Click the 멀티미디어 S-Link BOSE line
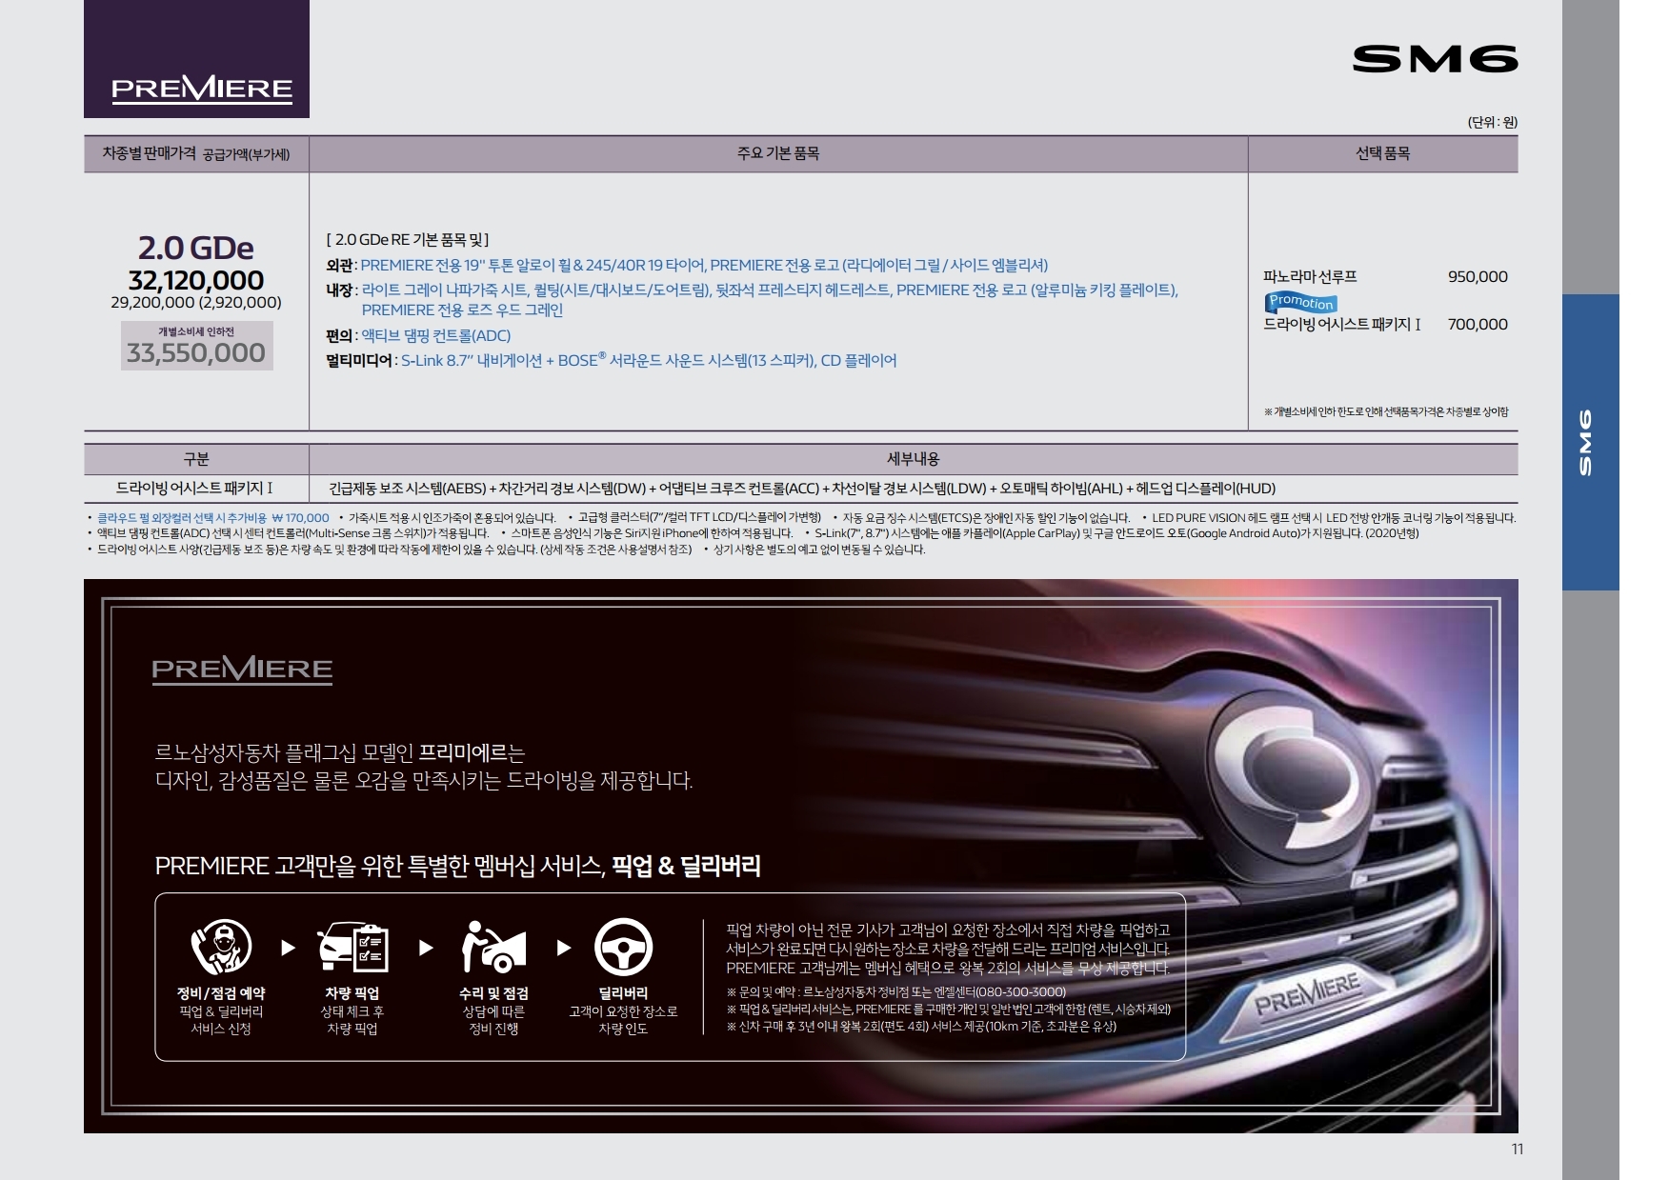 tap(611, 361)
